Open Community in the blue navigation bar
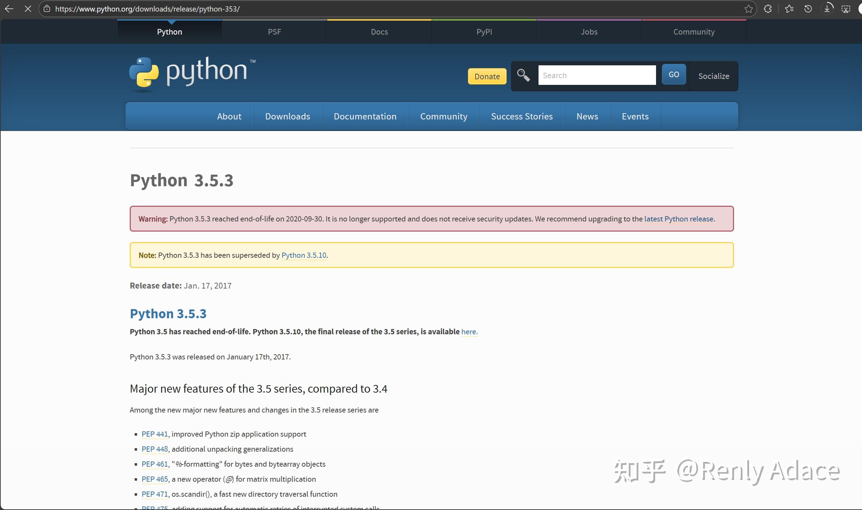The height and width of the screenshot is (510, 862). 444,116
